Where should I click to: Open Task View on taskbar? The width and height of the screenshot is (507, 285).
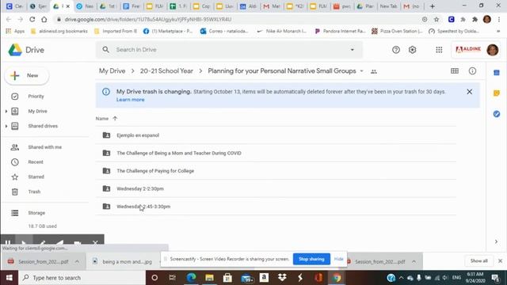point(173,278)
